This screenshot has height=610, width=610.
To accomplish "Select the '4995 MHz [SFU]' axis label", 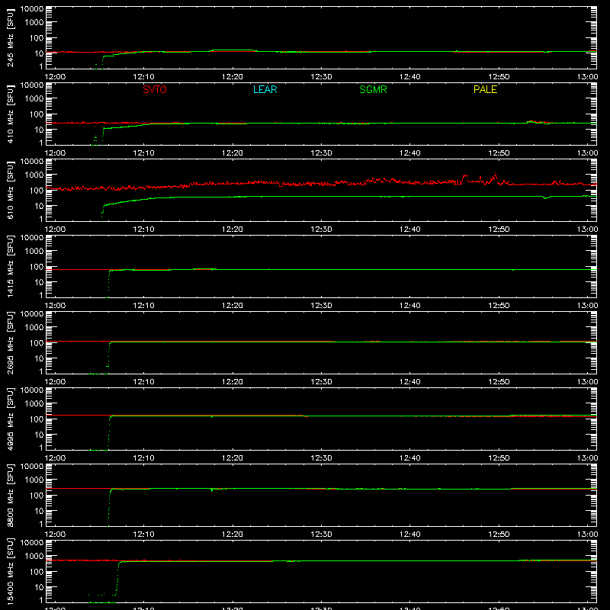I will point(11,419).
